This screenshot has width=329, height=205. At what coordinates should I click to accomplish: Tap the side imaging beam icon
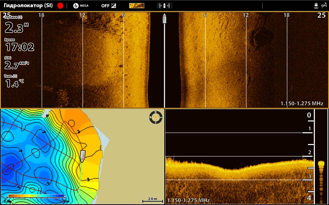point(164,6)
